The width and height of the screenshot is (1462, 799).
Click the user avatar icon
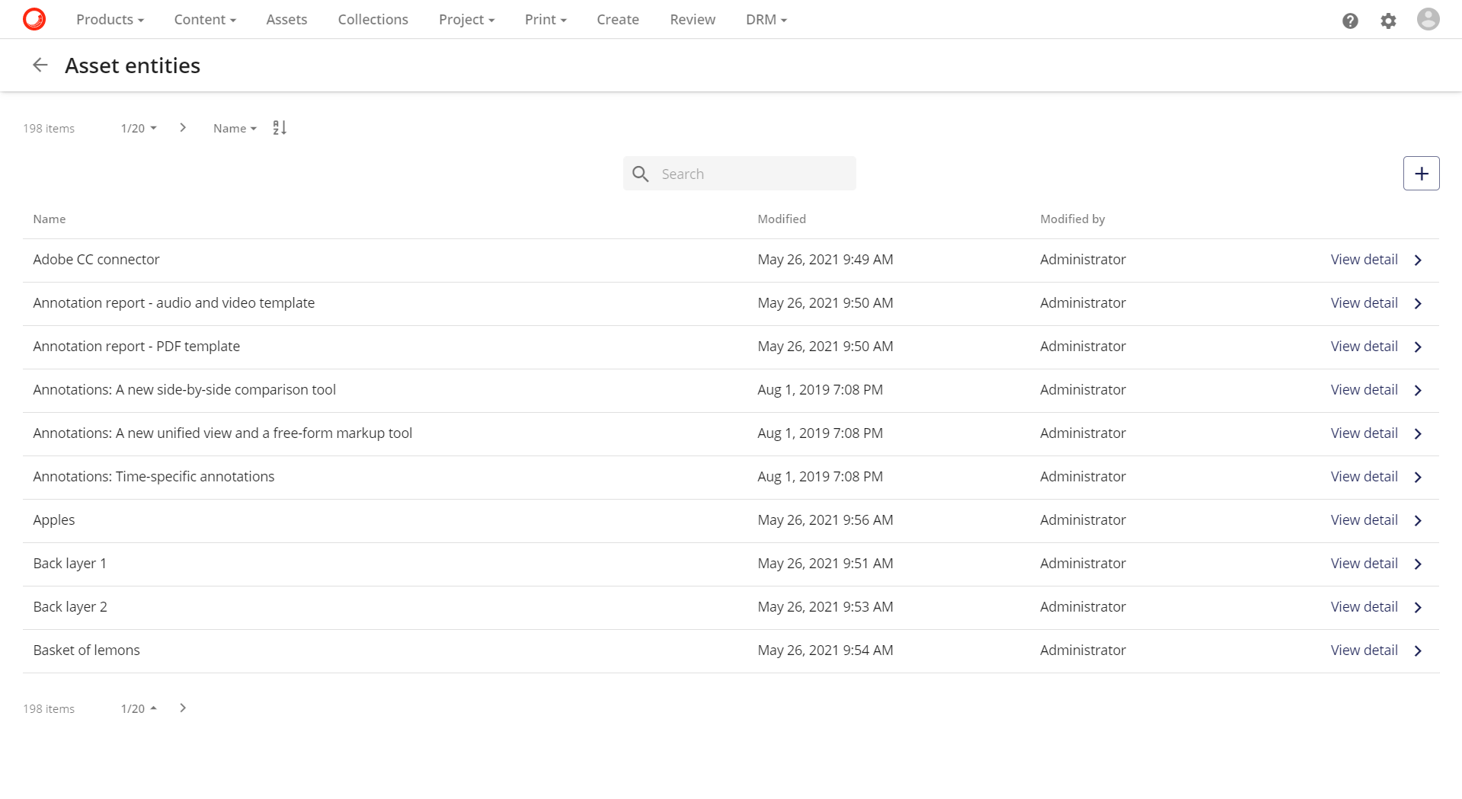click(x=1428, y=21)
